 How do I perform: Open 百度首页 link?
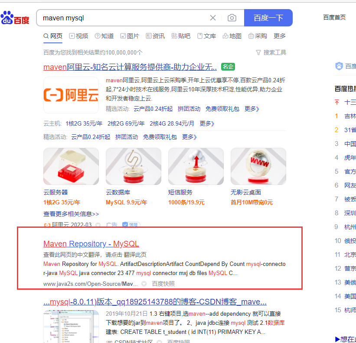(x=334, y=17)
